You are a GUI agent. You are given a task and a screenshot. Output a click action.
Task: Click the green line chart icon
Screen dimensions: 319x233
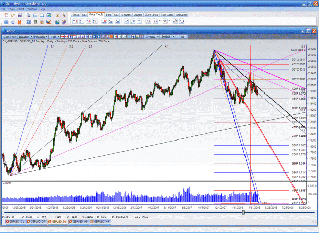coord(125,37)
